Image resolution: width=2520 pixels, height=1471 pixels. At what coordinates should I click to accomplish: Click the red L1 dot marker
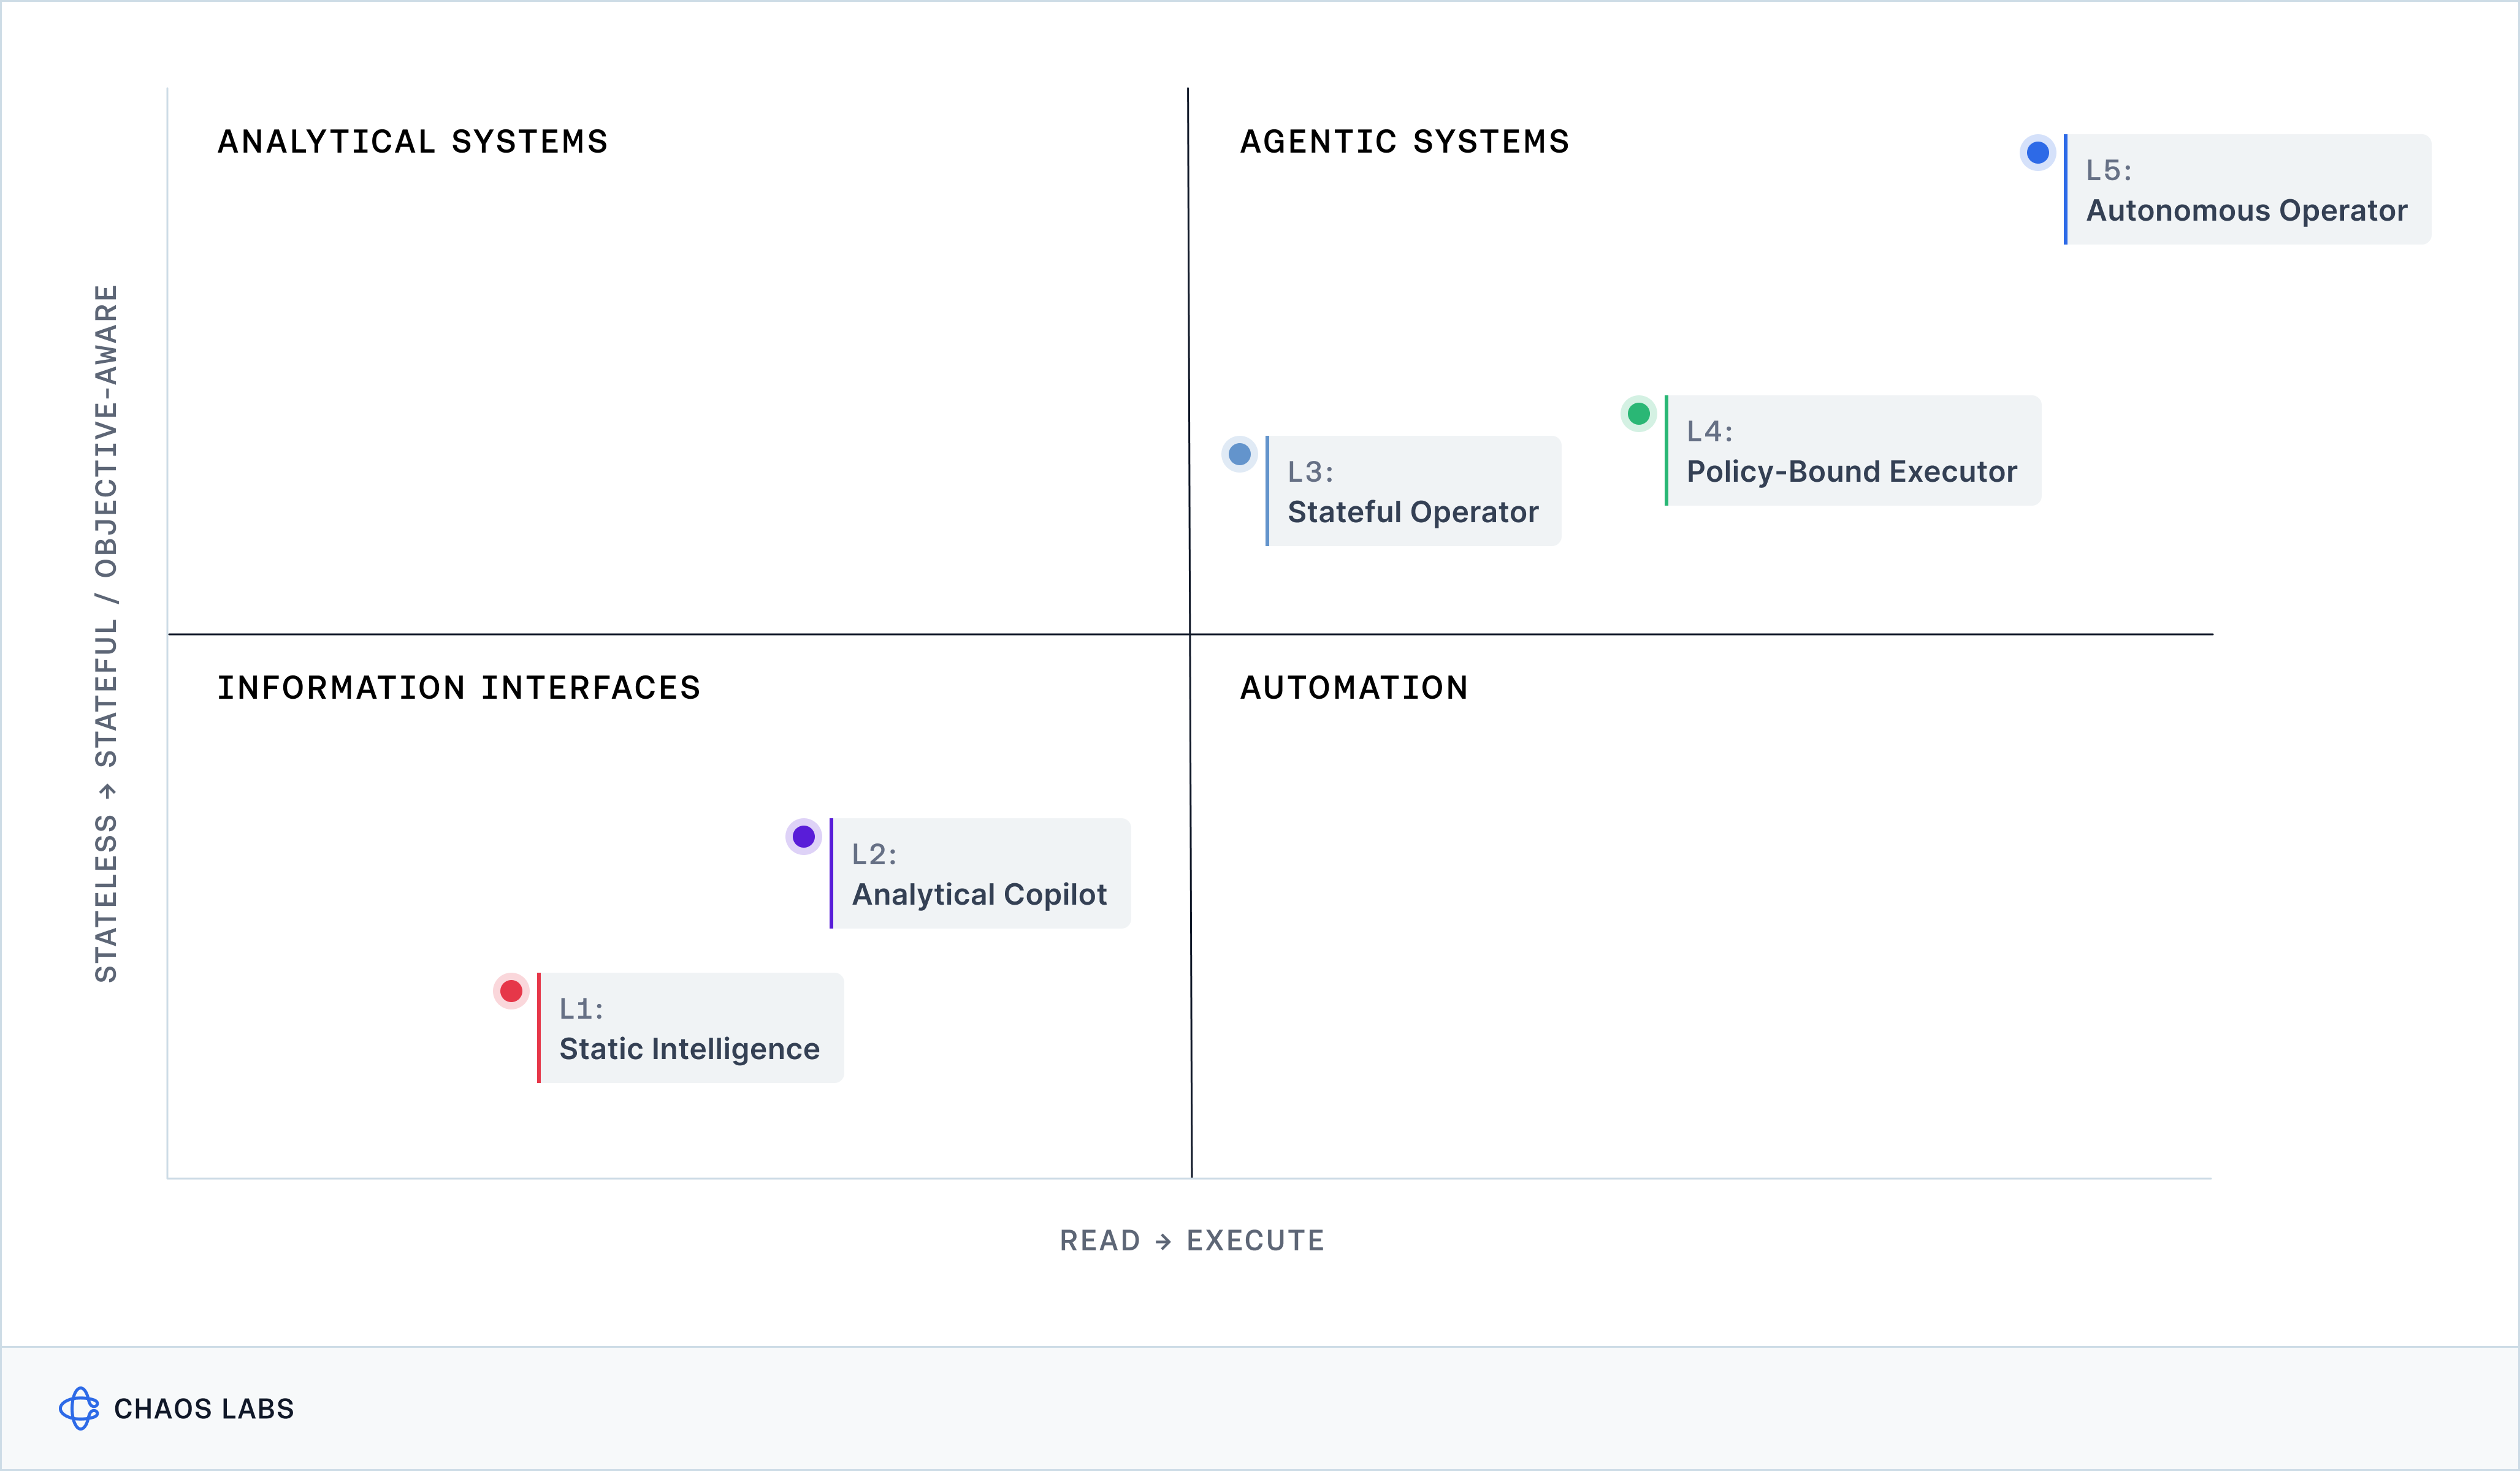tap(511, 991)
